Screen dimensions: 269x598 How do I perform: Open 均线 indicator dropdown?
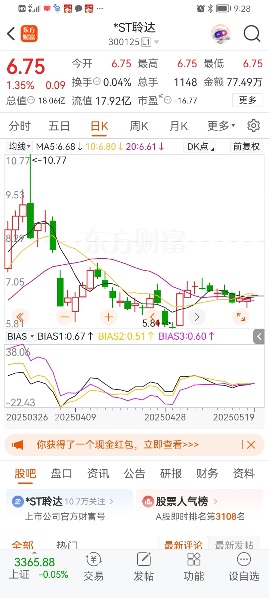(20, 146)
